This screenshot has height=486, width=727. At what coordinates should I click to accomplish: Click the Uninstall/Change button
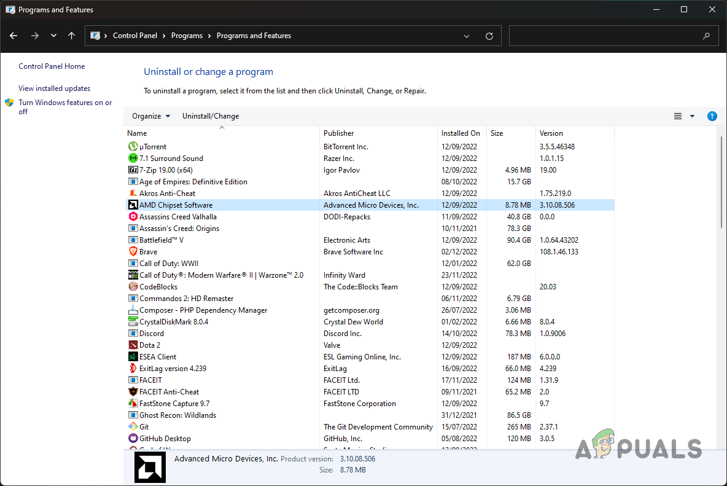click(211, 116)
